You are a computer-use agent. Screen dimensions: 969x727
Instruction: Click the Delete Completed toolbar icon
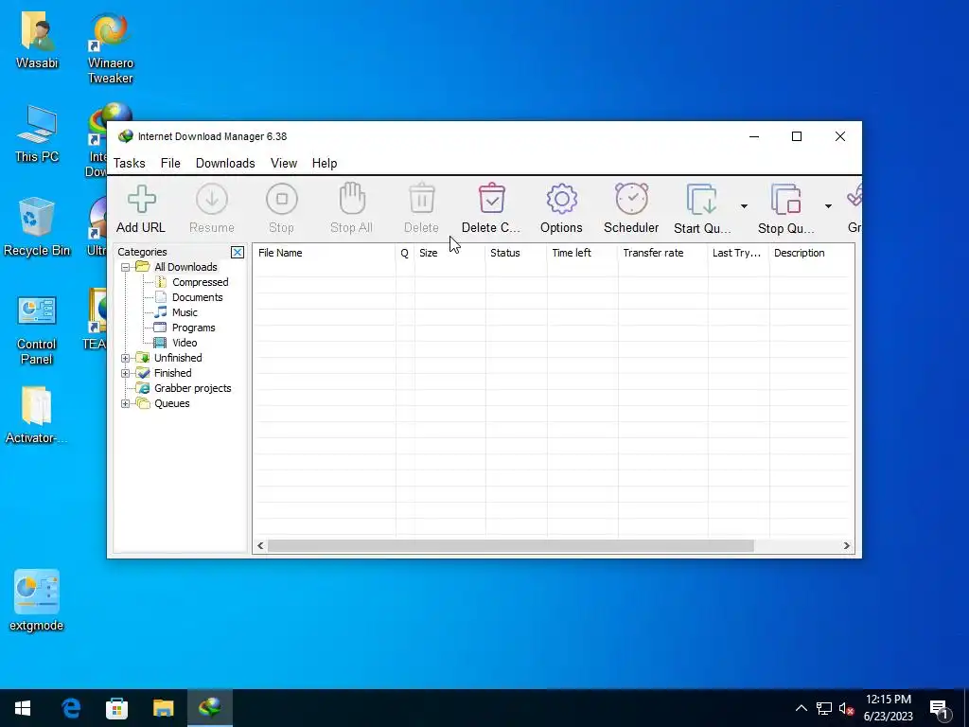coord(491,198)
